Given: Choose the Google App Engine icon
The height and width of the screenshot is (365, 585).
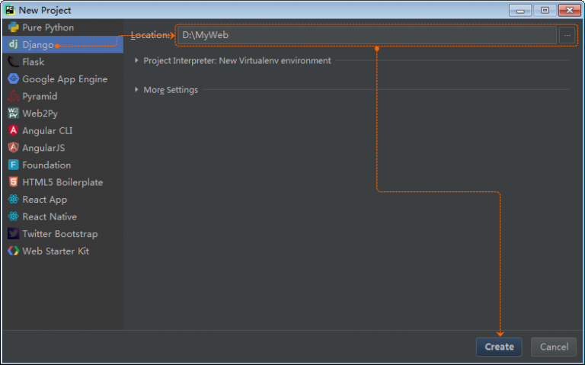Looking at the screenshot, I should click(x=13, y=79).
